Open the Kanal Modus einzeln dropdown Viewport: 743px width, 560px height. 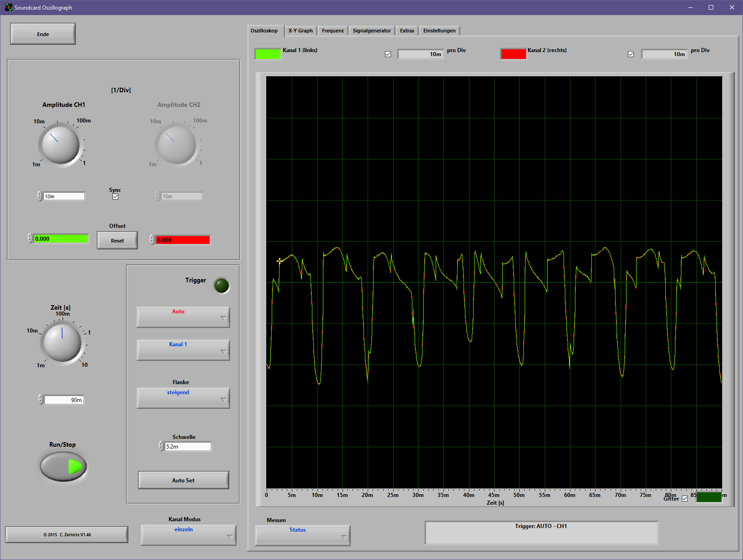click(x=189, y=535)
